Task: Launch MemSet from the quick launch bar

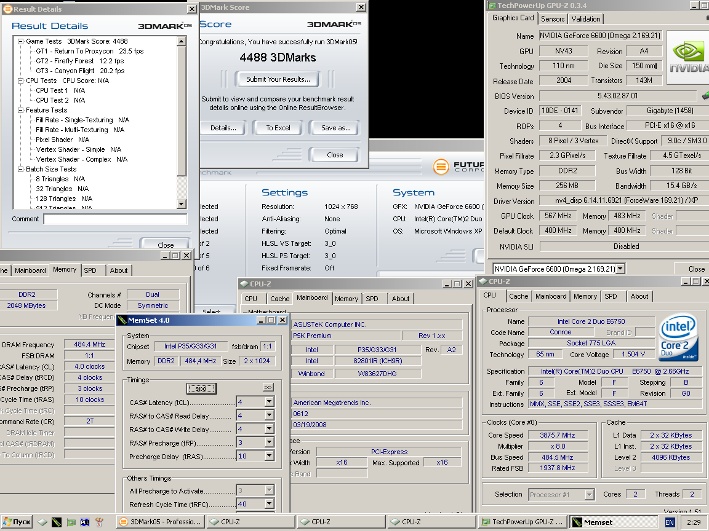Action: pos(57,522)
